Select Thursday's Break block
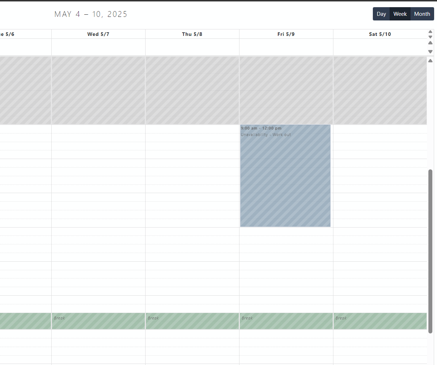 click(x=192, y=321)
